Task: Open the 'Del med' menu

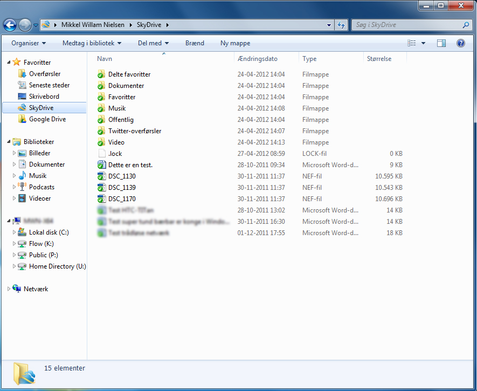Action: (x=153, y=43)
